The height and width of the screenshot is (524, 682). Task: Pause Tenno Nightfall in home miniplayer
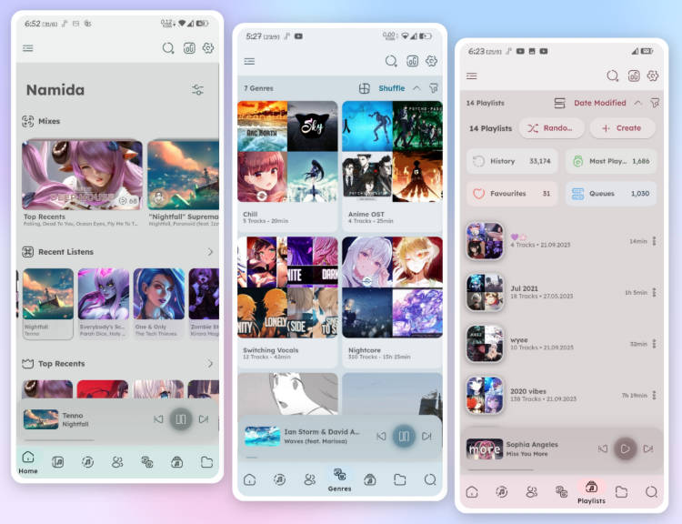click(181, 419)
